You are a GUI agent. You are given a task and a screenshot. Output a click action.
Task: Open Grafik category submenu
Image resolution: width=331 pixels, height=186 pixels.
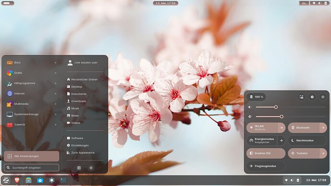[32, 73]
